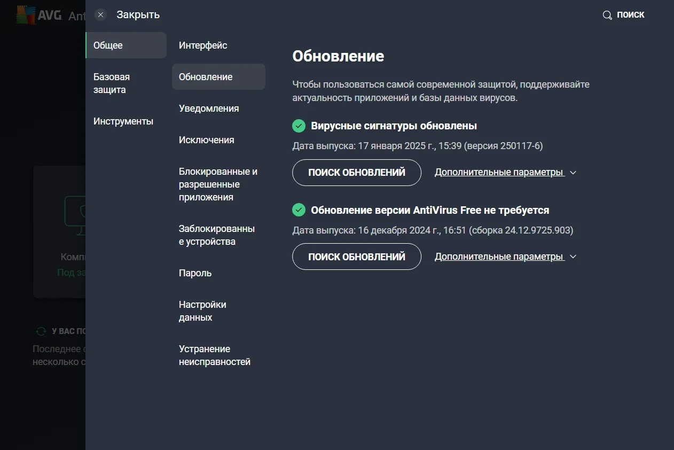The height and width of the screenshot is (450, 674).
Task: Click the refresh icon near У ВАС ПО
Action: (41, 331)
